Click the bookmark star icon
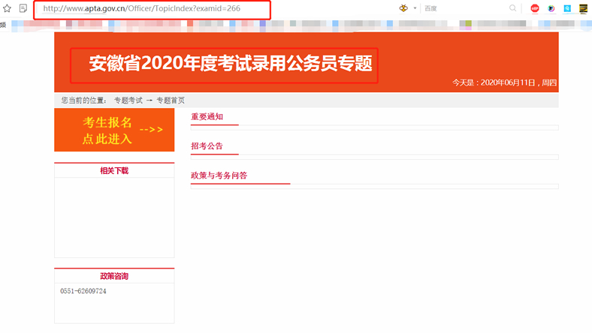This screenshot has height=333, width=592. 8,8
